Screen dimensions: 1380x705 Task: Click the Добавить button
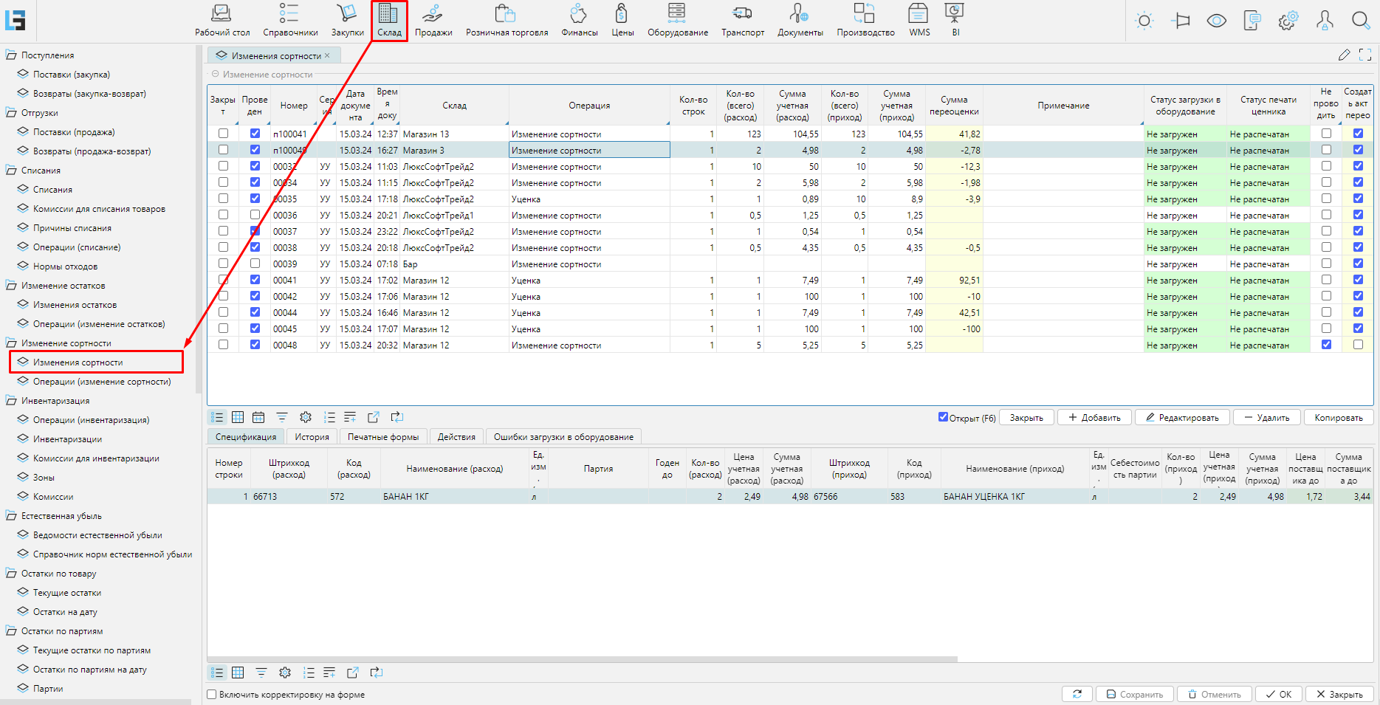coord(1094,418)
